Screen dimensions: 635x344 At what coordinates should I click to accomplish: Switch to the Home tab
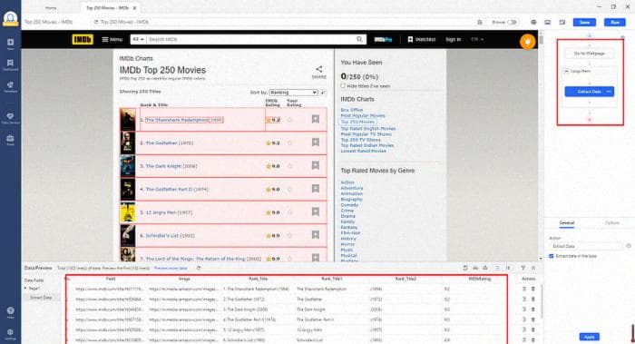[51, 7]
